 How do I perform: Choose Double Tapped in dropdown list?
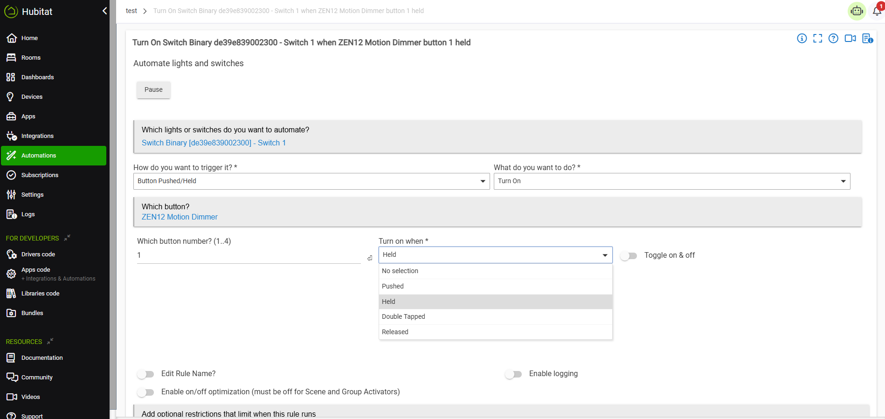pyautogui.click(x=495, y=317)
